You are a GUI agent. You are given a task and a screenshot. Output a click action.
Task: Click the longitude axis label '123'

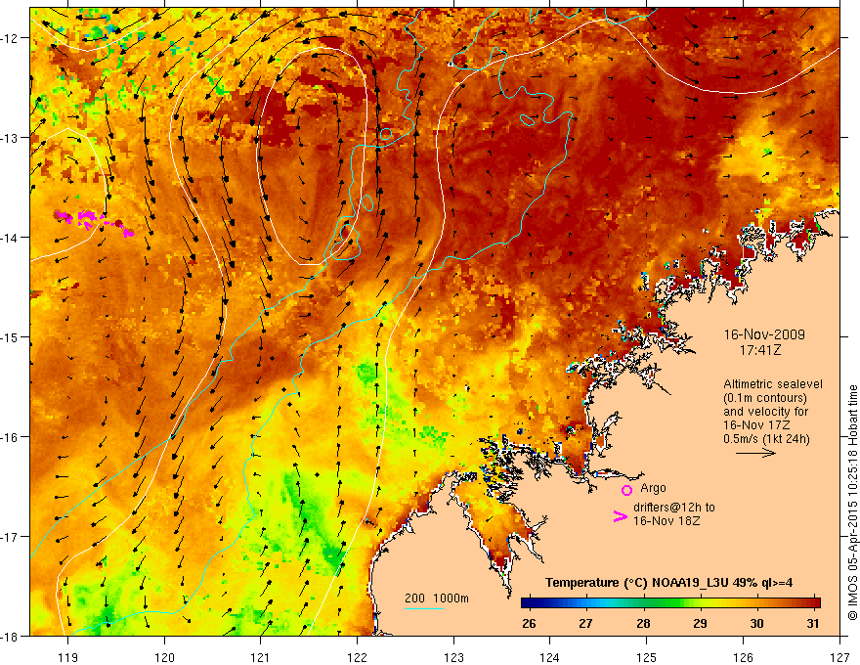tap(453, 657)
